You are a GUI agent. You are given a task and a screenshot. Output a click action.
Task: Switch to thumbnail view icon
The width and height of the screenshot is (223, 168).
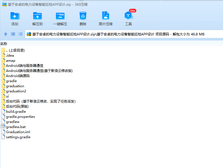13,34
